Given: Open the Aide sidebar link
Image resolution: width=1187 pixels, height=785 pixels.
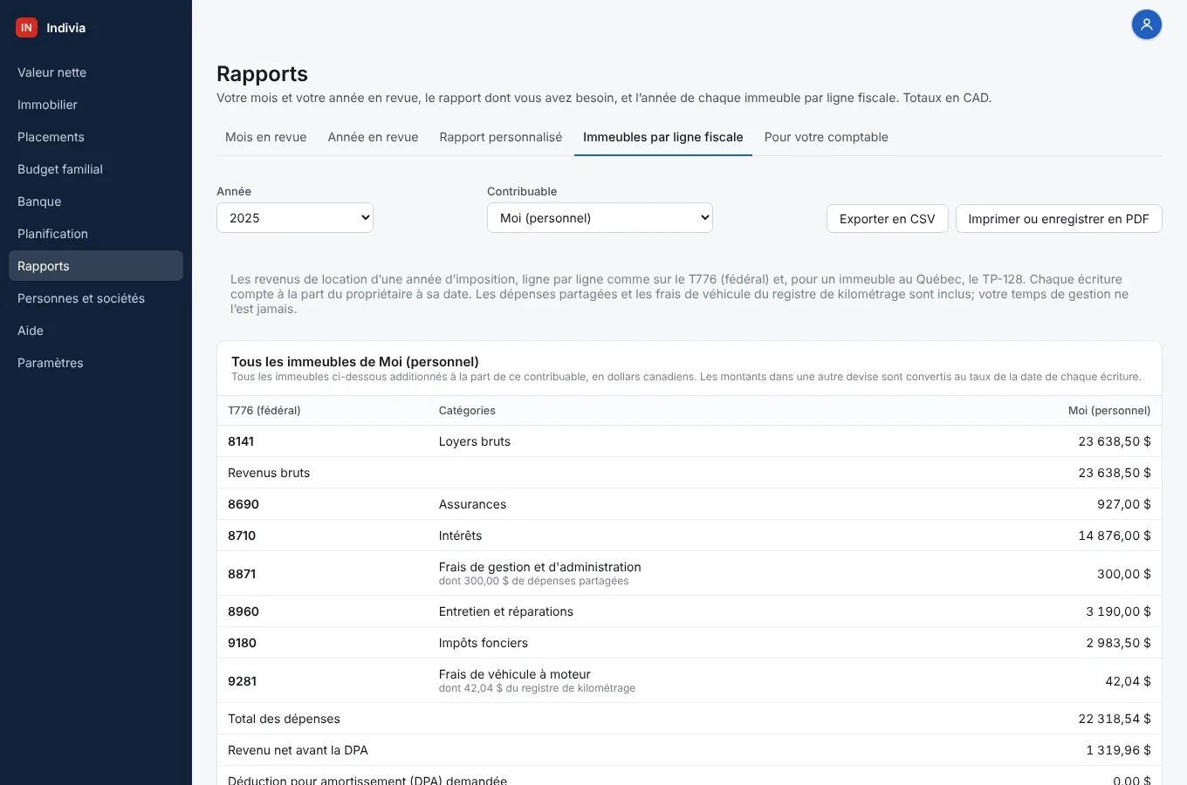Looking at the screenshot, I should 96,331.
